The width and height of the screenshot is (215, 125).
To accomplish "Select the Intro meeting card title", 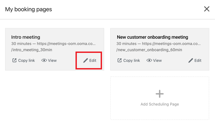I will click(x=26, y=37).
